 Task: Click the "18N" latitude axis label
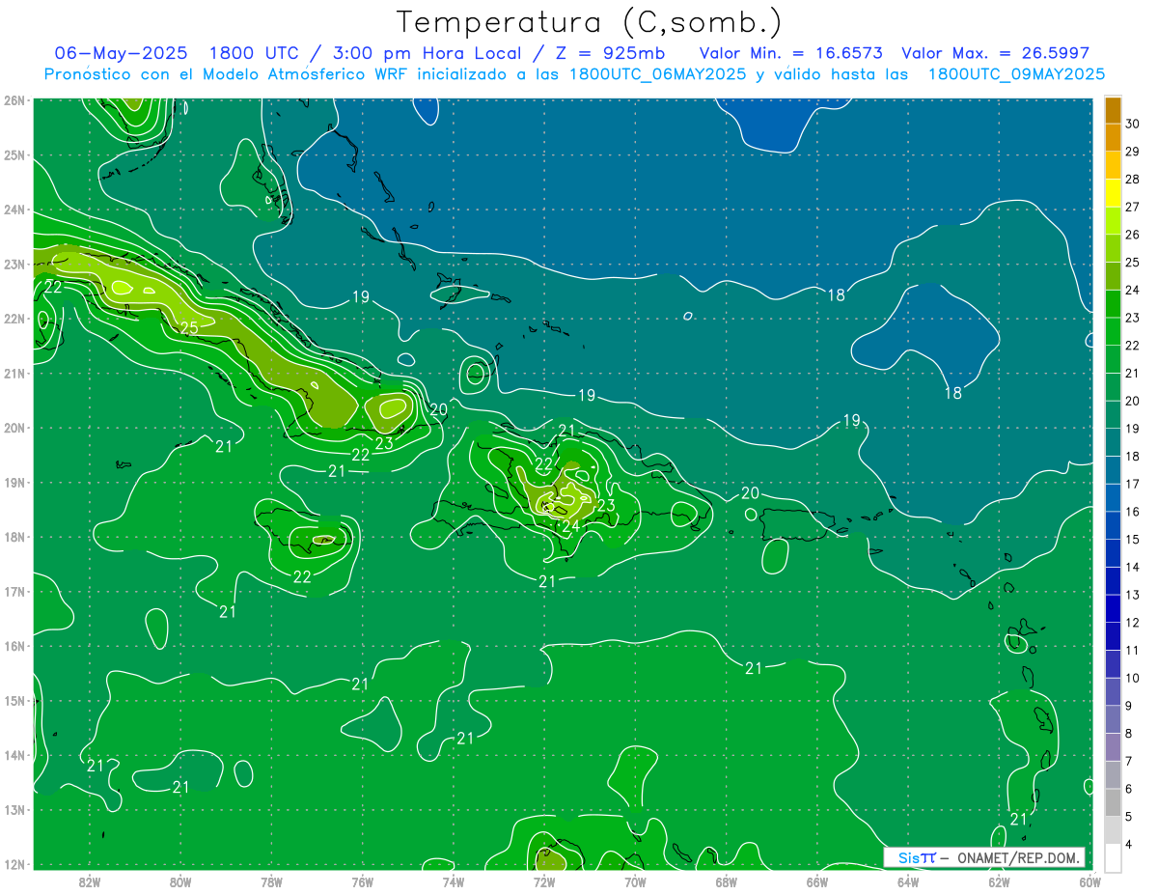click(14, 537)
